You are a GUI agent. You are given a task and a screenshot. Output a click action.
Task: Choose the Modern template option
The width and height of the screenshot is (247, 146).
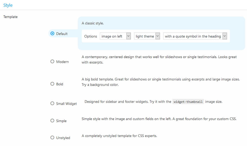[x=52, y=62]
